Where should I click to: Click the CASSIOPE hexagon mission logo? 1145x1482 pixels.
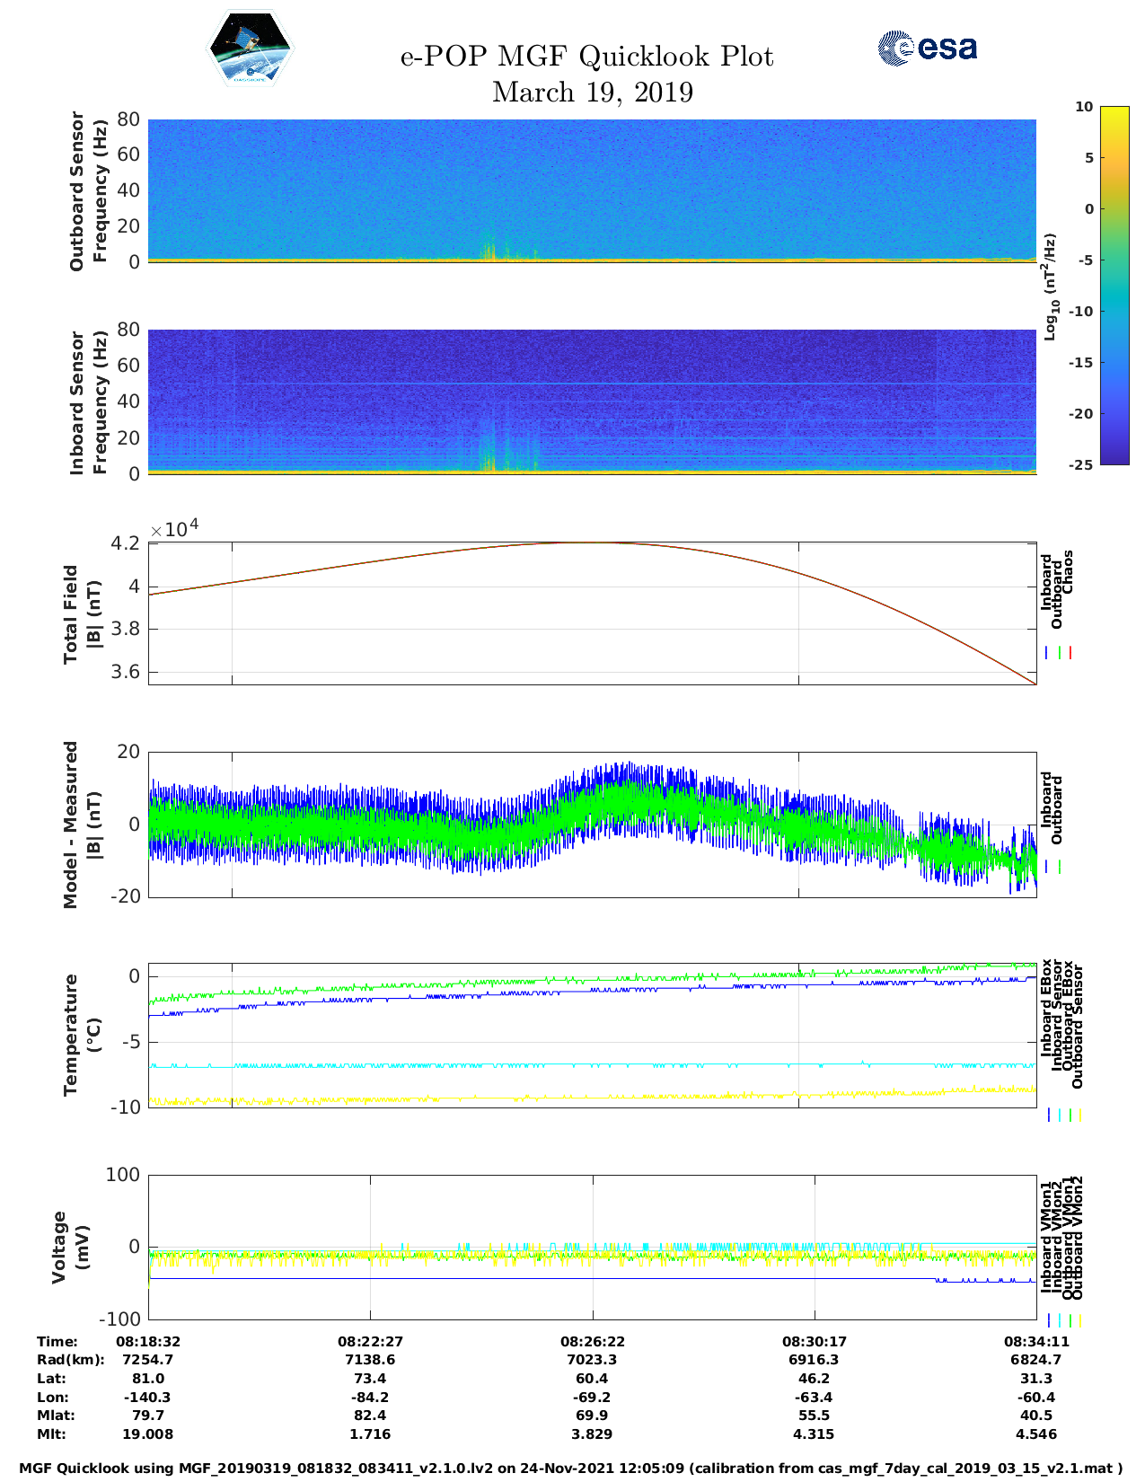coord(250,49)
